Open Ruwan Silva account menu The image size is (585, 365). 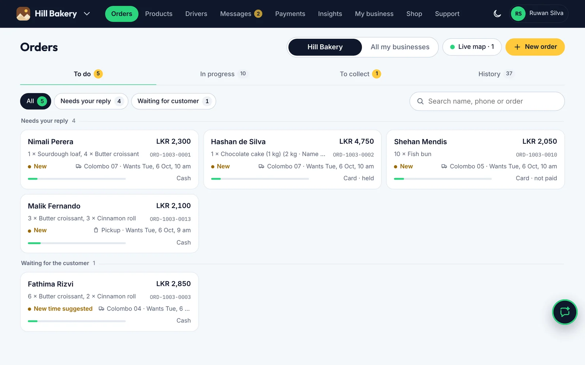tap(539, 14)
